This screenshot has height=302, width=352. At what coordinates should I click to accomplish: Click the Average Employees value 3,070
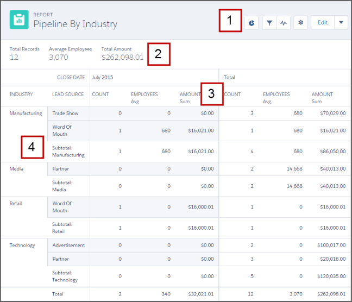59,57
